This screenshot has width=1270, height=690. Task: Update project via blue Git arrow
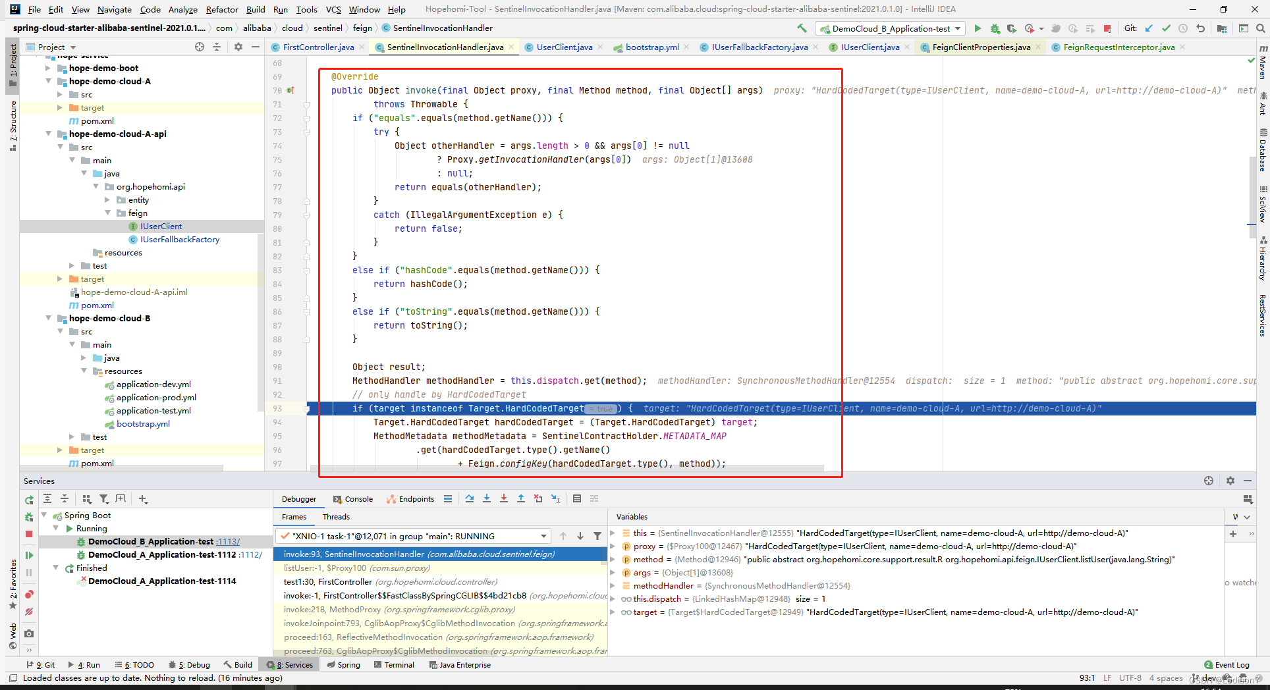[x=1149, y=28]
